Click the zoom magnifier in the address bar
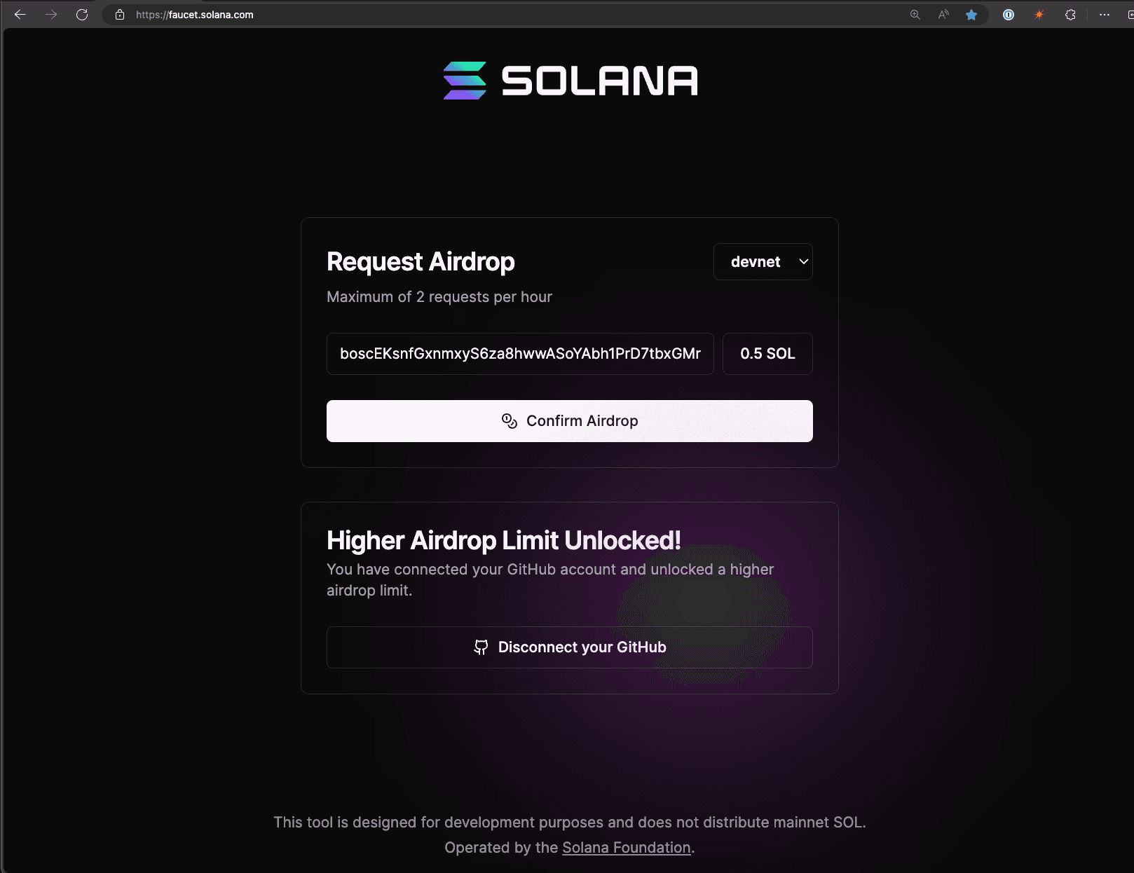The height and width of the screenshot is (873, 1134). pyautogui.click(x=914, y=14)
